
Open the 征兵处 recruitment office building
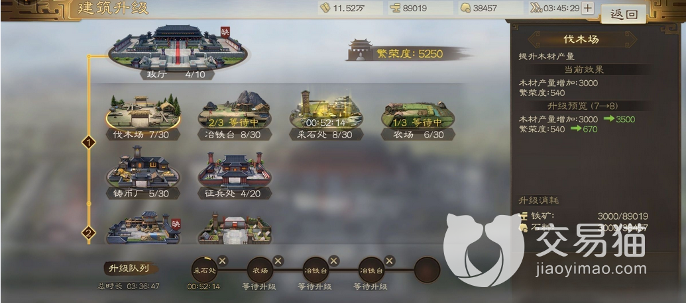click(235, 175)
